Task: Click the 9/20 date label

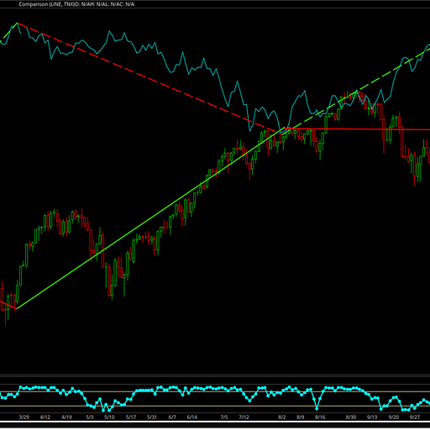Action: 394,417
